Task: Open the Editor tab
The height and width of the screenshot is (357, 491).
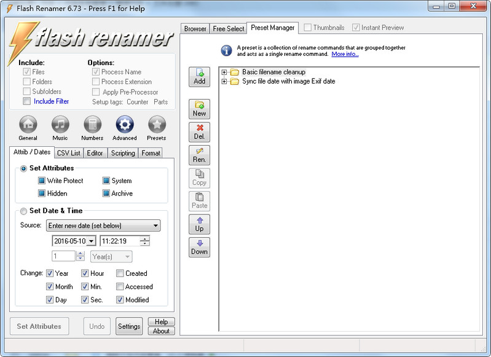Action: (95, 153)
